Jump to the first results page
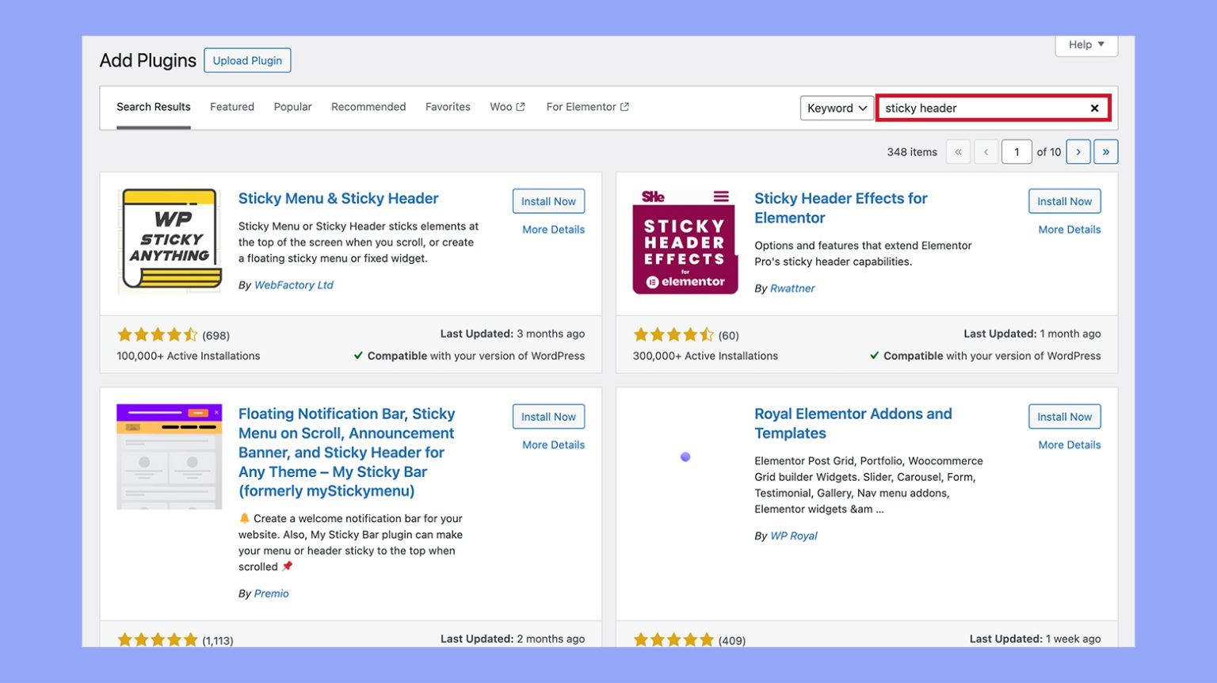Screen dimensions: 1217x683 [x=958, y=151]
